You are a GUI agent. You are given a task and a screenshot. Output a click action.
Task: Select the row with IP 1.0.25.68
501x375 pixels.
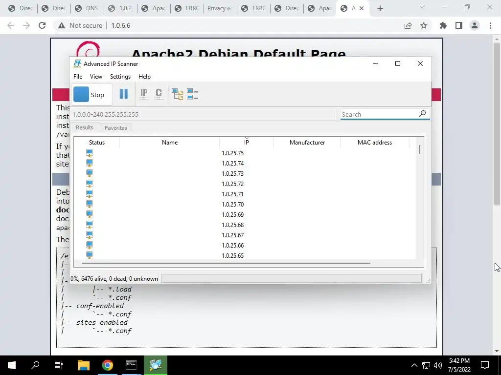245,225
